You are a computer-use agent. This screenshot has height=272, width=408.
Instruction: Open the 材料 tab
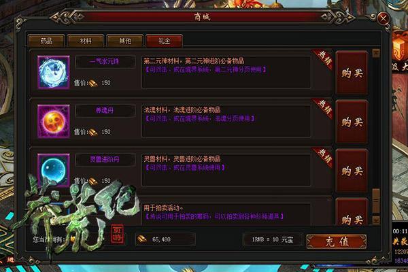tap(86, 41)
